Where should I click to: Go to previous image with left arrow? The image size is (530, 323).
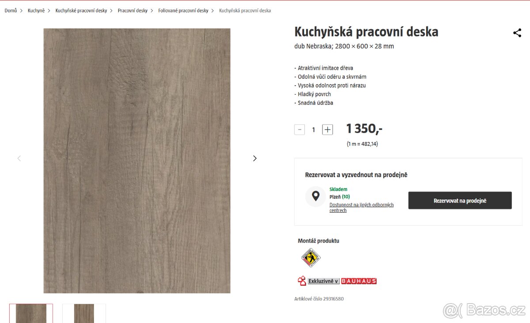click(19, 158)
